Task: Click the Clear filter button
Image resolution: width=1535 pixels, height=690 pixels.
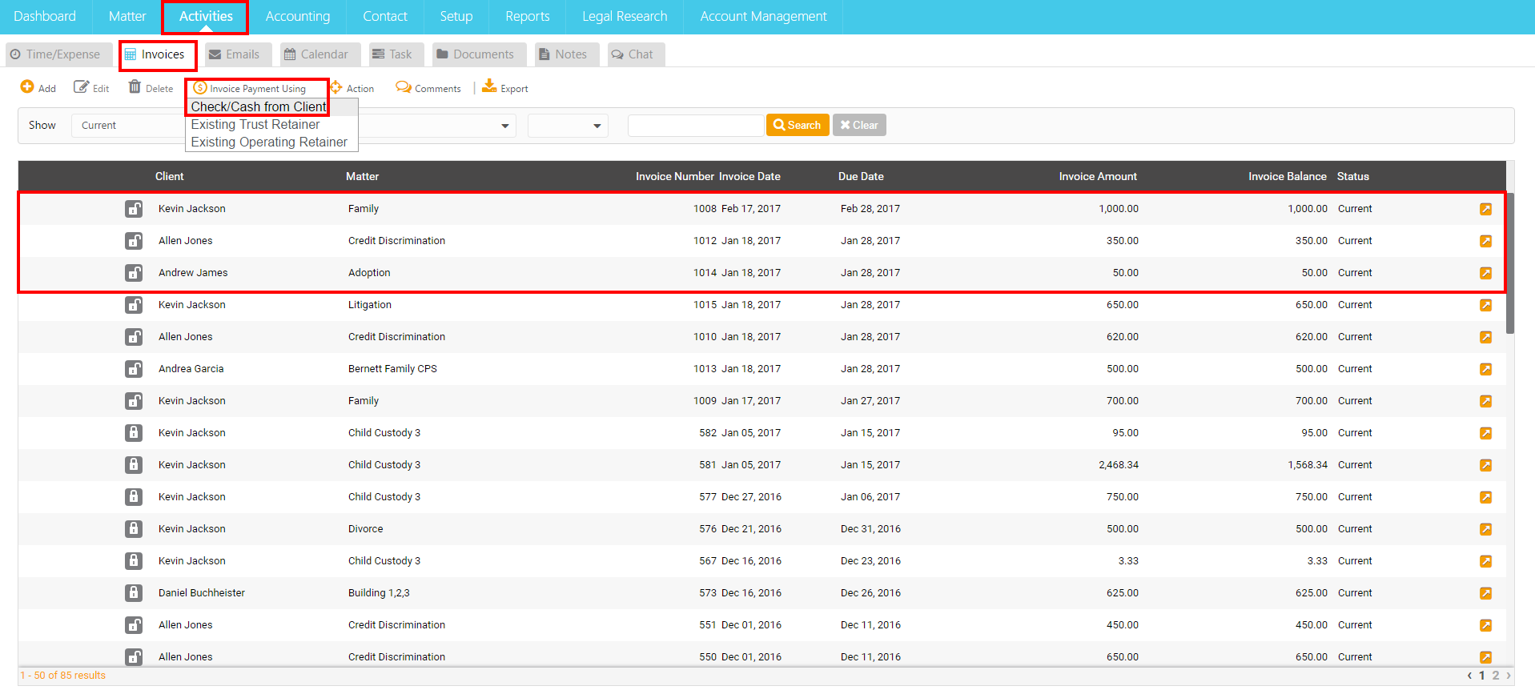Action: [x=859, y=125]
